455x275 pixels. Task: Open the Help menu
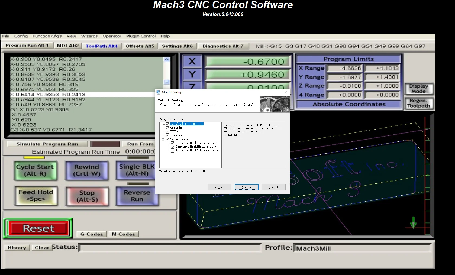165,36
